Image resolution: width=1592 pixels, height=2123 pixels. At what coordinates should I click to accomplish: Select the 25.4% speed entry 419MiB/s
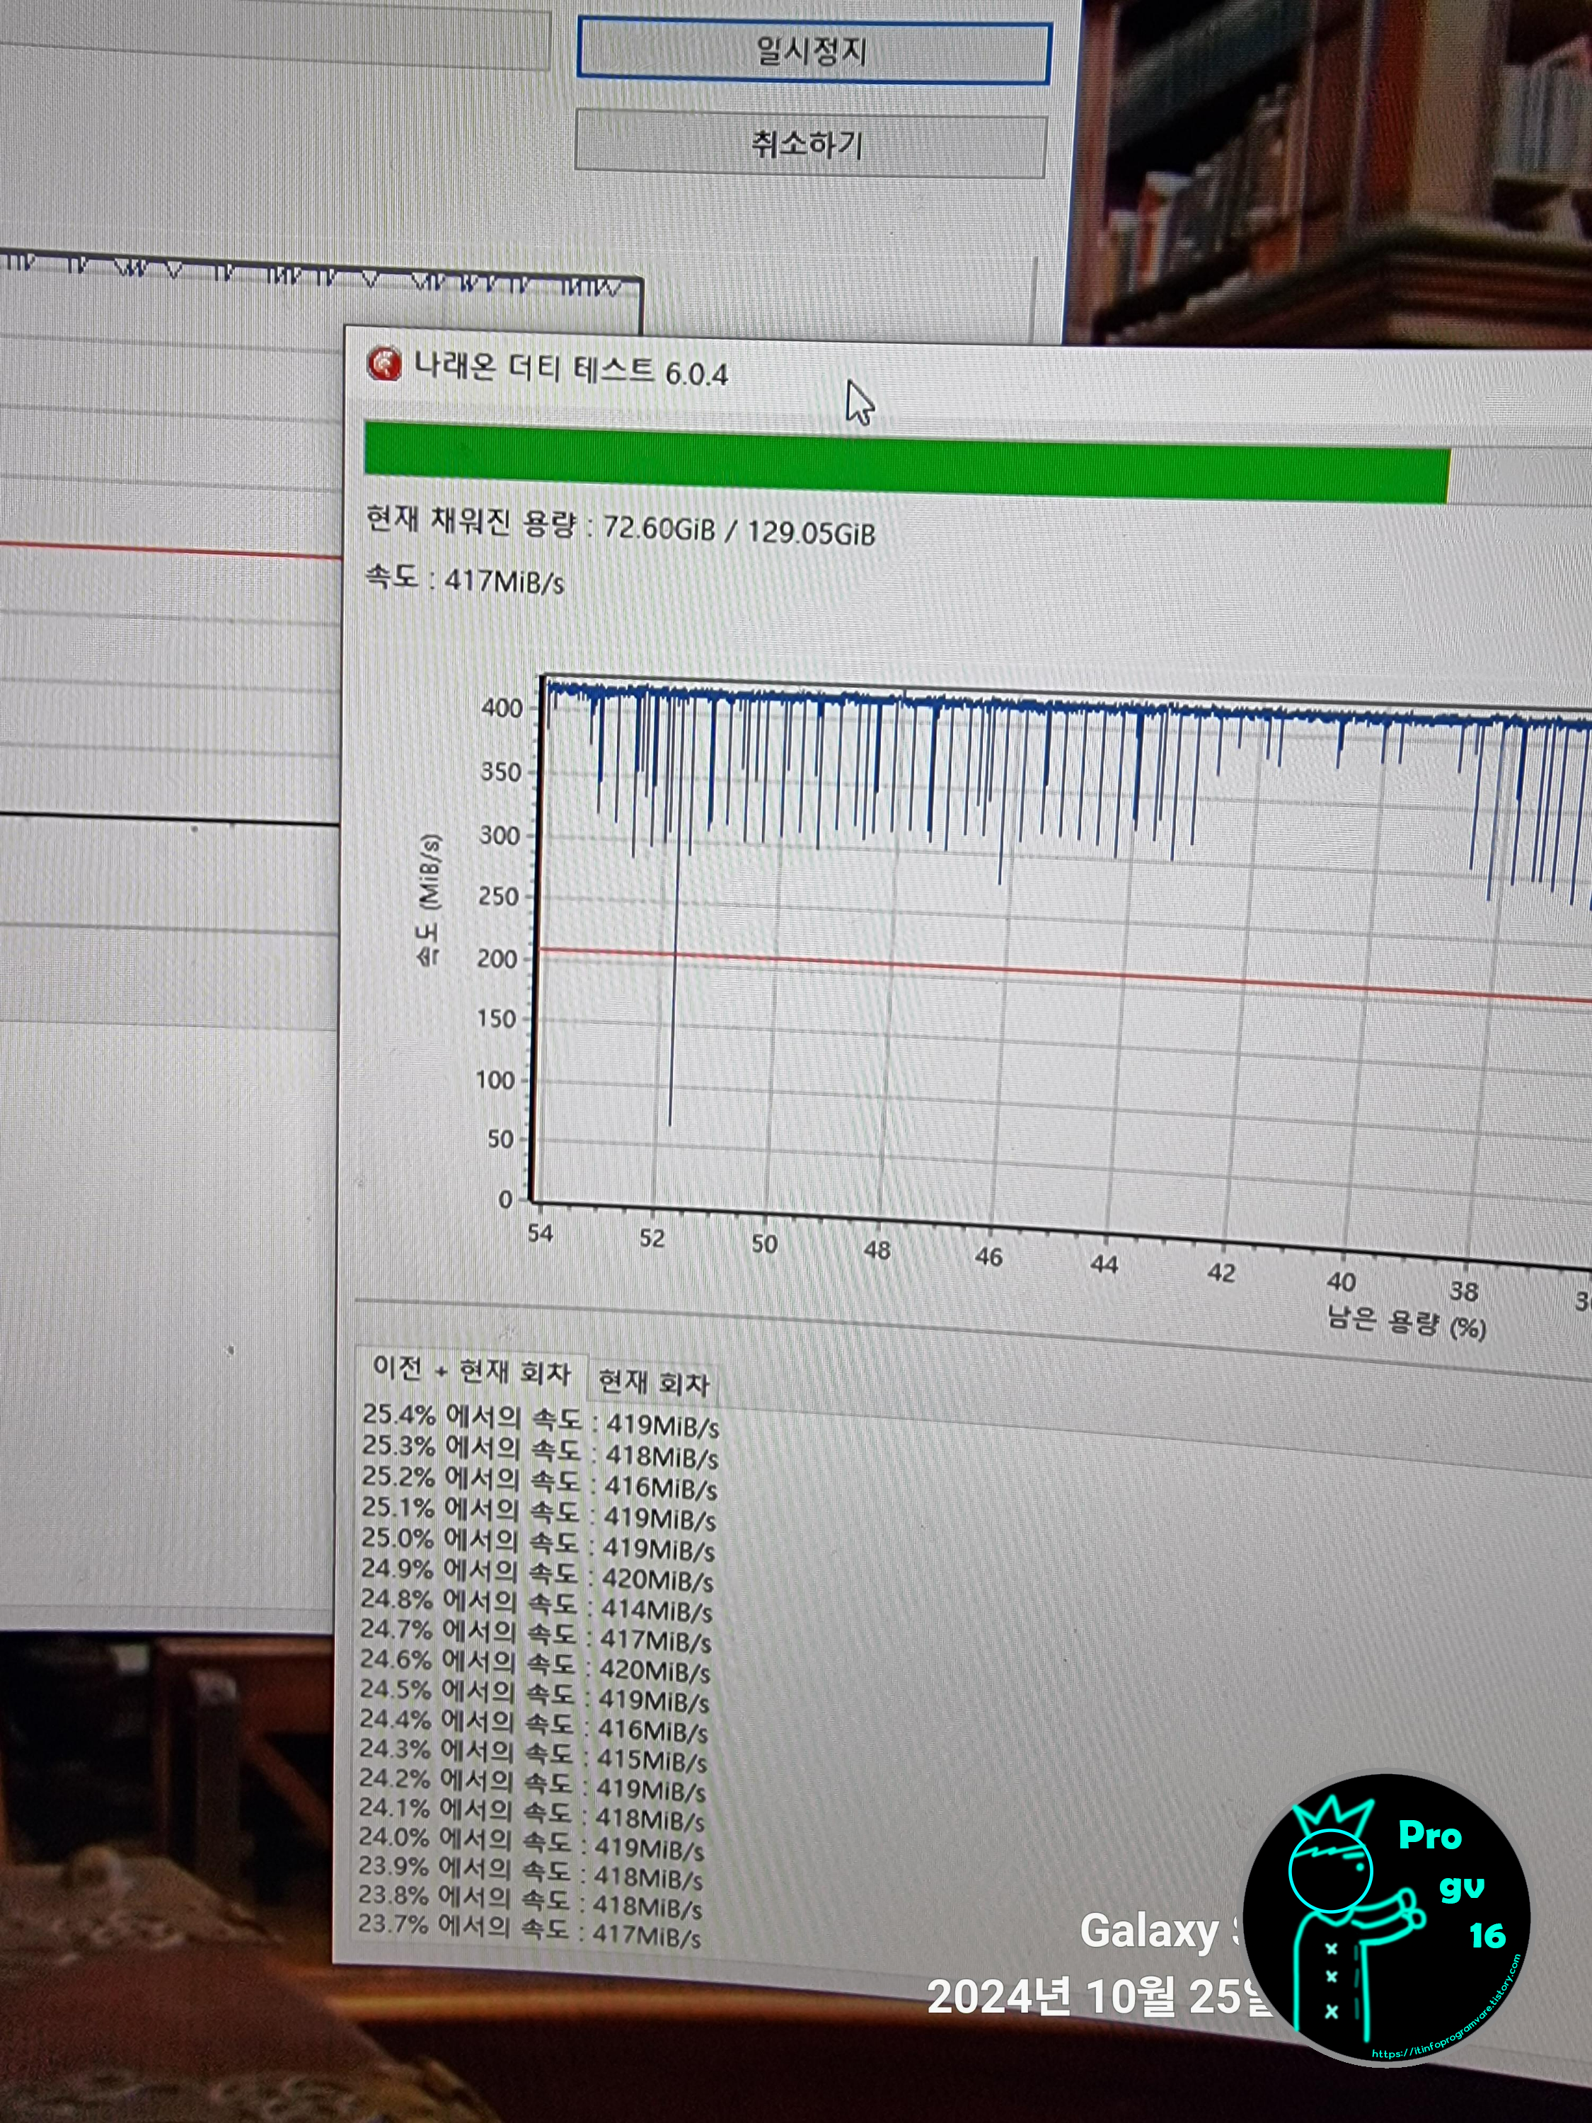tap(541, 1420)
